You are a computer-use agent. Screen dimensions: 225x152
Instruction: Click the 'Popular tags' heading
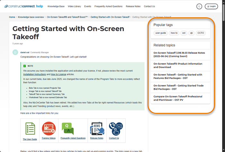[x=163, y=25]
